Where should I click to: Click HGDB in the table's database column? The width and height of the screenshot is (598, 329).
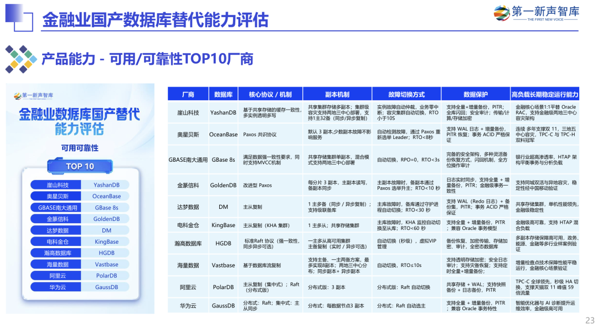click(x=223, y=243)
